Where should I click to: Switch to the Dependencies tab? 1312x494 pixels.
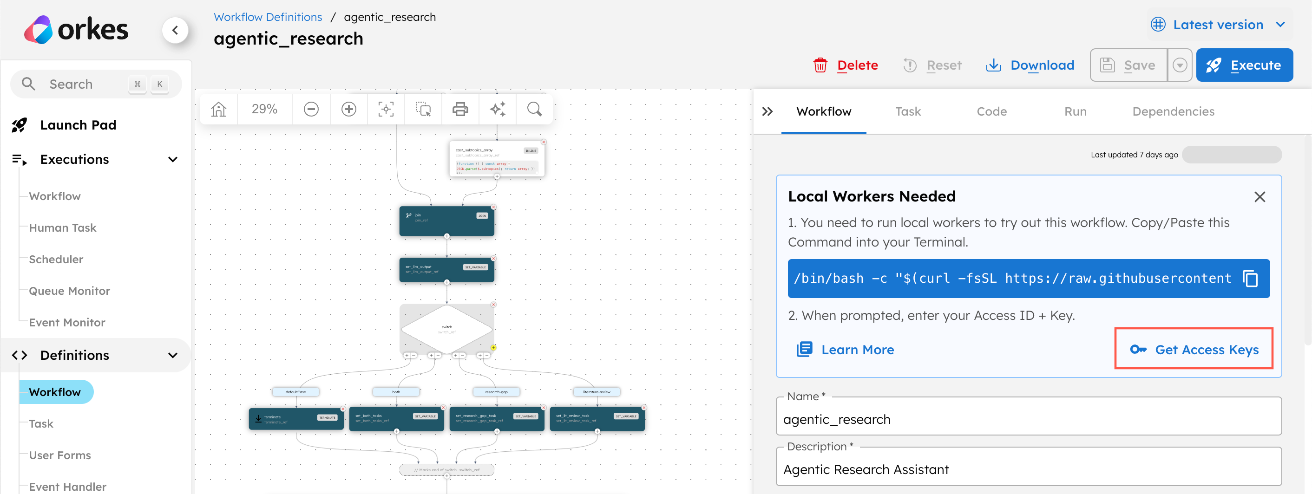point(1174,111)
